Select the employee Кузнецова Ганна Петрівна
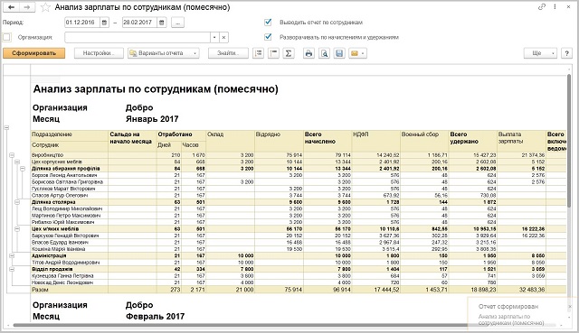The width and height of the screenshot is (579, 333). click(62, 276)
